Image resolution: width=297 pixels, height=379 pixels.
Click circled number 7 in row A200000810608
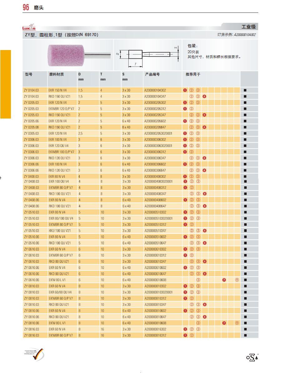pos(224,323)
